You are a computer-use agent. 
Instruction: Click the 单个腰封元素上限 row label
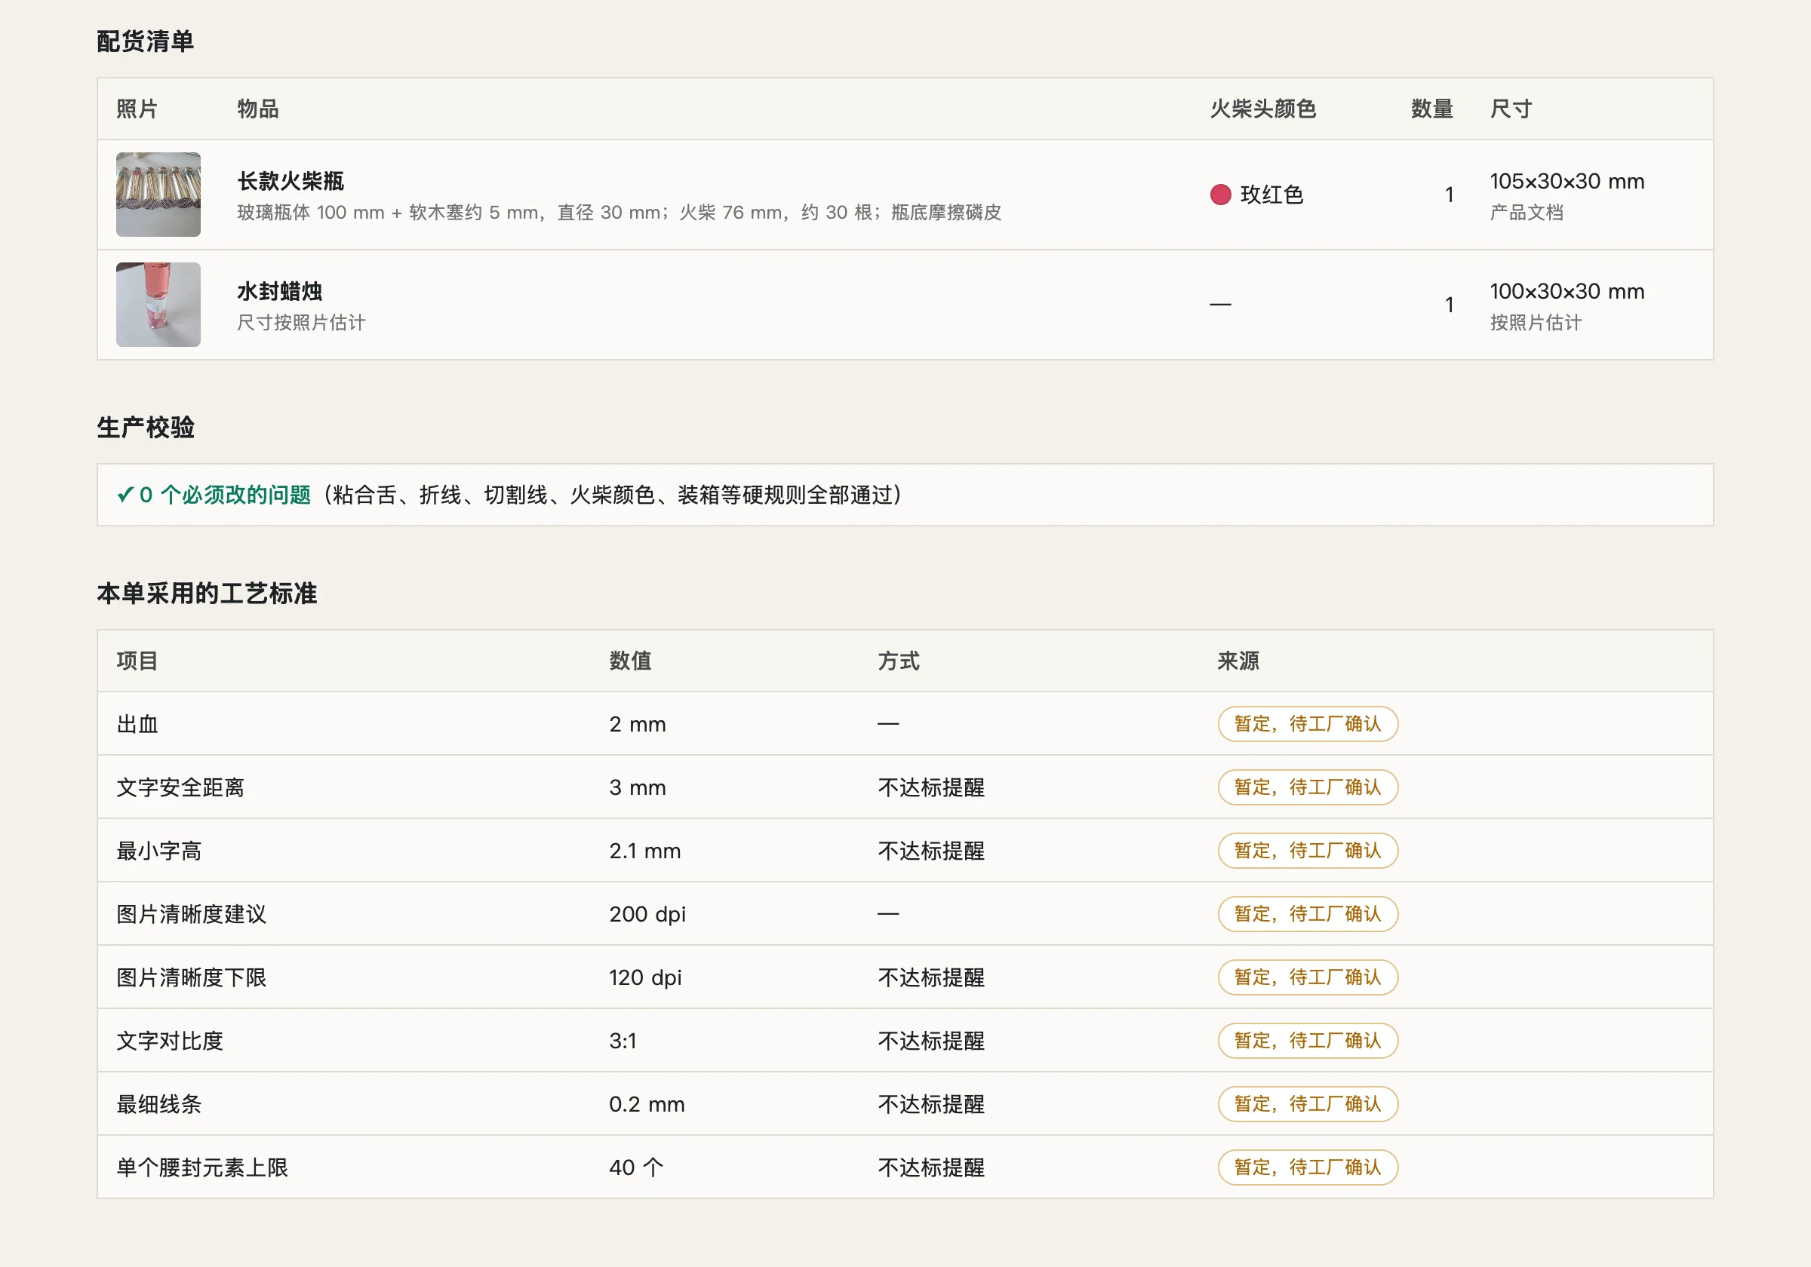[202, 1167]
